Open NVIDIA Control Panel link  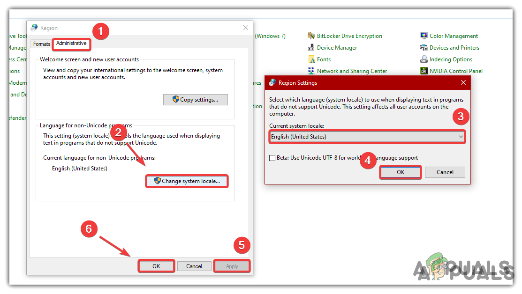(x=456, y=71)
